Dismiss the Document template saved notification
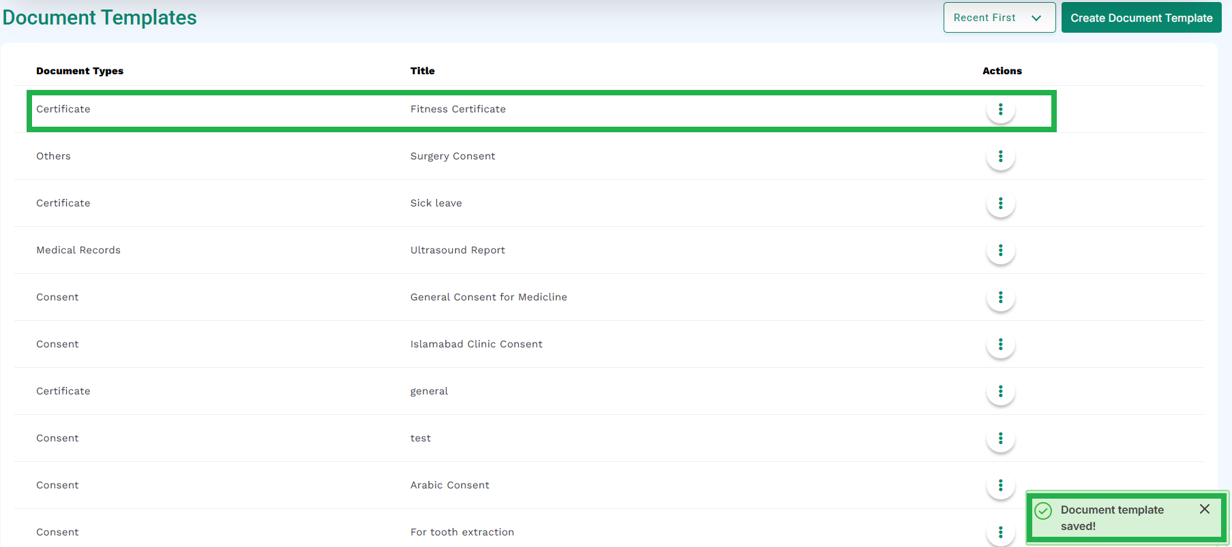Image resolution: width=1232 pixels, height=547 pixels. point(1205,509)
